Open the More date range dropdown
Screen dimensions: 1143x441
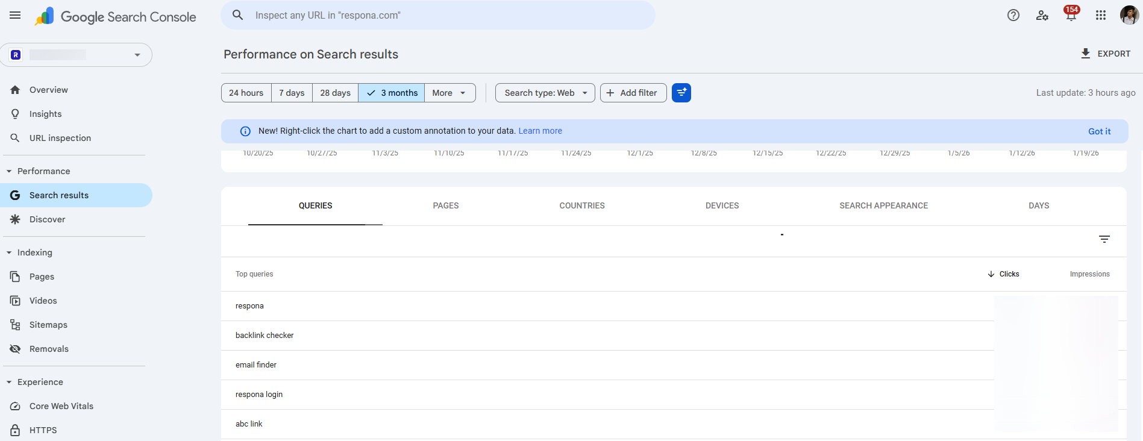[x=449, y=93]
